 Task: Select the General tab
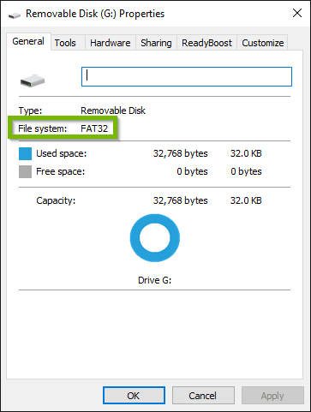tap(28, 41)
